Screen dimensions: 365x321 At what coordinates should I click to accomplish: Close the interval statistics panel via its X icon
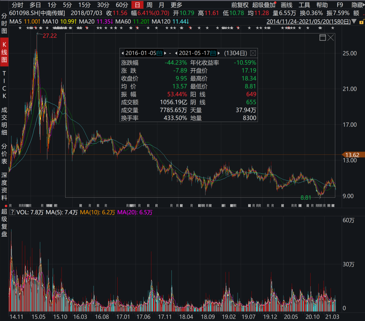[x=330, y=38]
